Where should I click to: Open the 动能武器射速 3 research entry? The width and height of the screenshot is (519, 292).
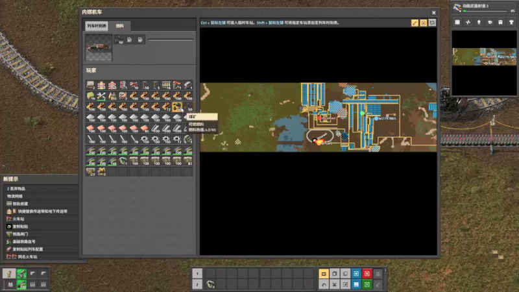pos(485,8)
